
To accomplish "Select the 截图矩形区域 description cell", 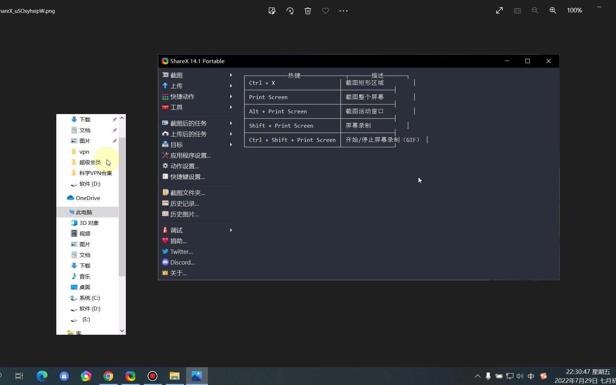I will pyautogui.click(x=368, y=83).
